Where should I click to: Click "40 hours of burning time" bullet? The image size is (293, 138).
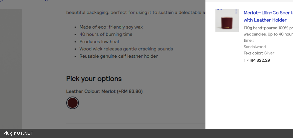pyautogui.click(x=106, y=34)
